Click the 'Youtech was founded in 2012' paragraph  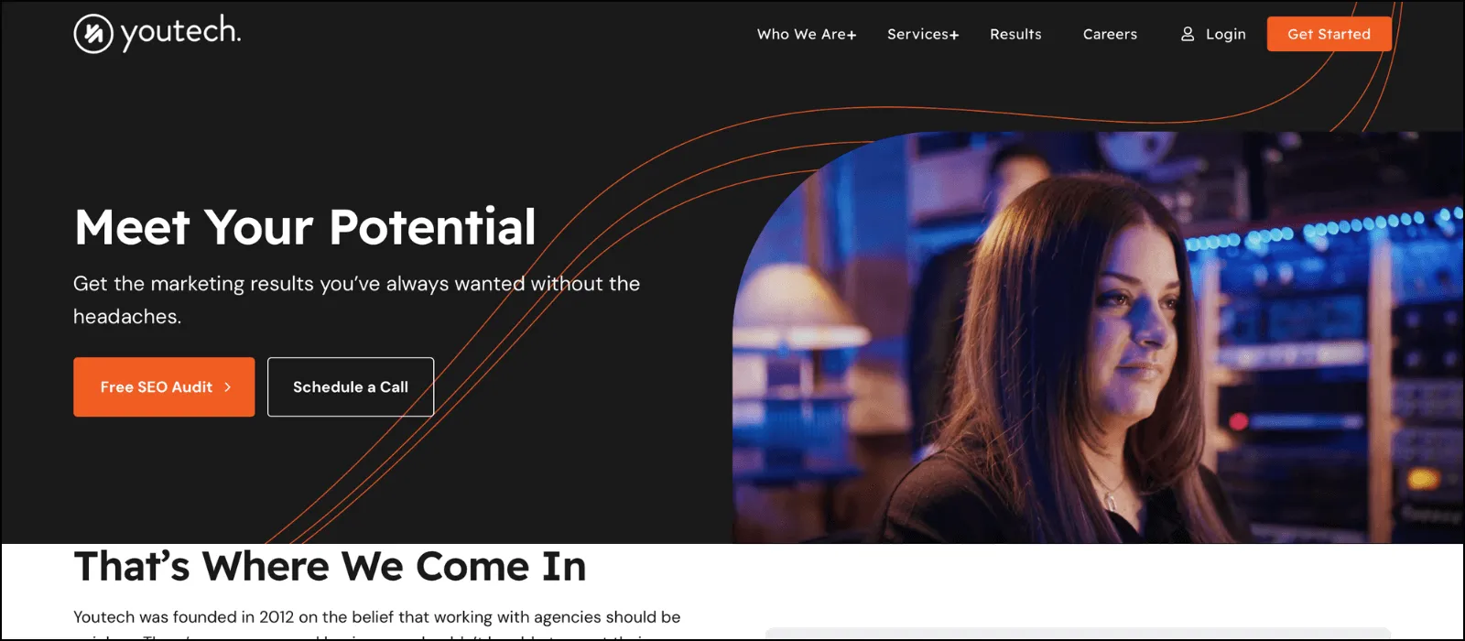click(x=376, y=625)
